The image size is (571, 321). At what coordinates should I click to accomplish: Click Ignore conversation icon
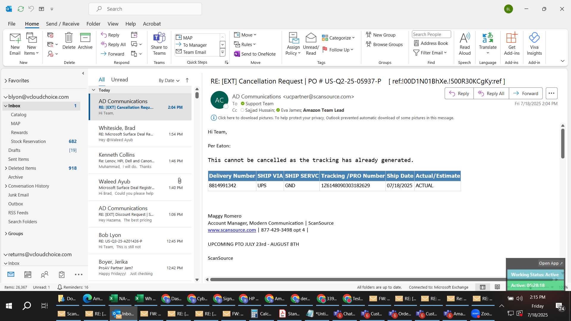[x=50, y=35]
